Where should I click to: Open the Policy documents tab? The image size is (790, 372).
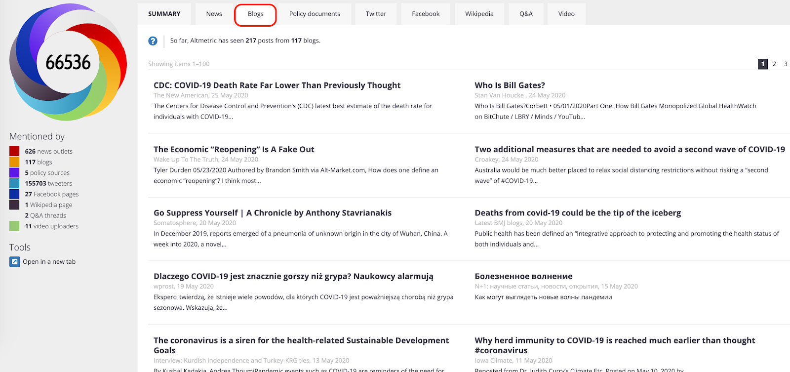coord(315,14)
